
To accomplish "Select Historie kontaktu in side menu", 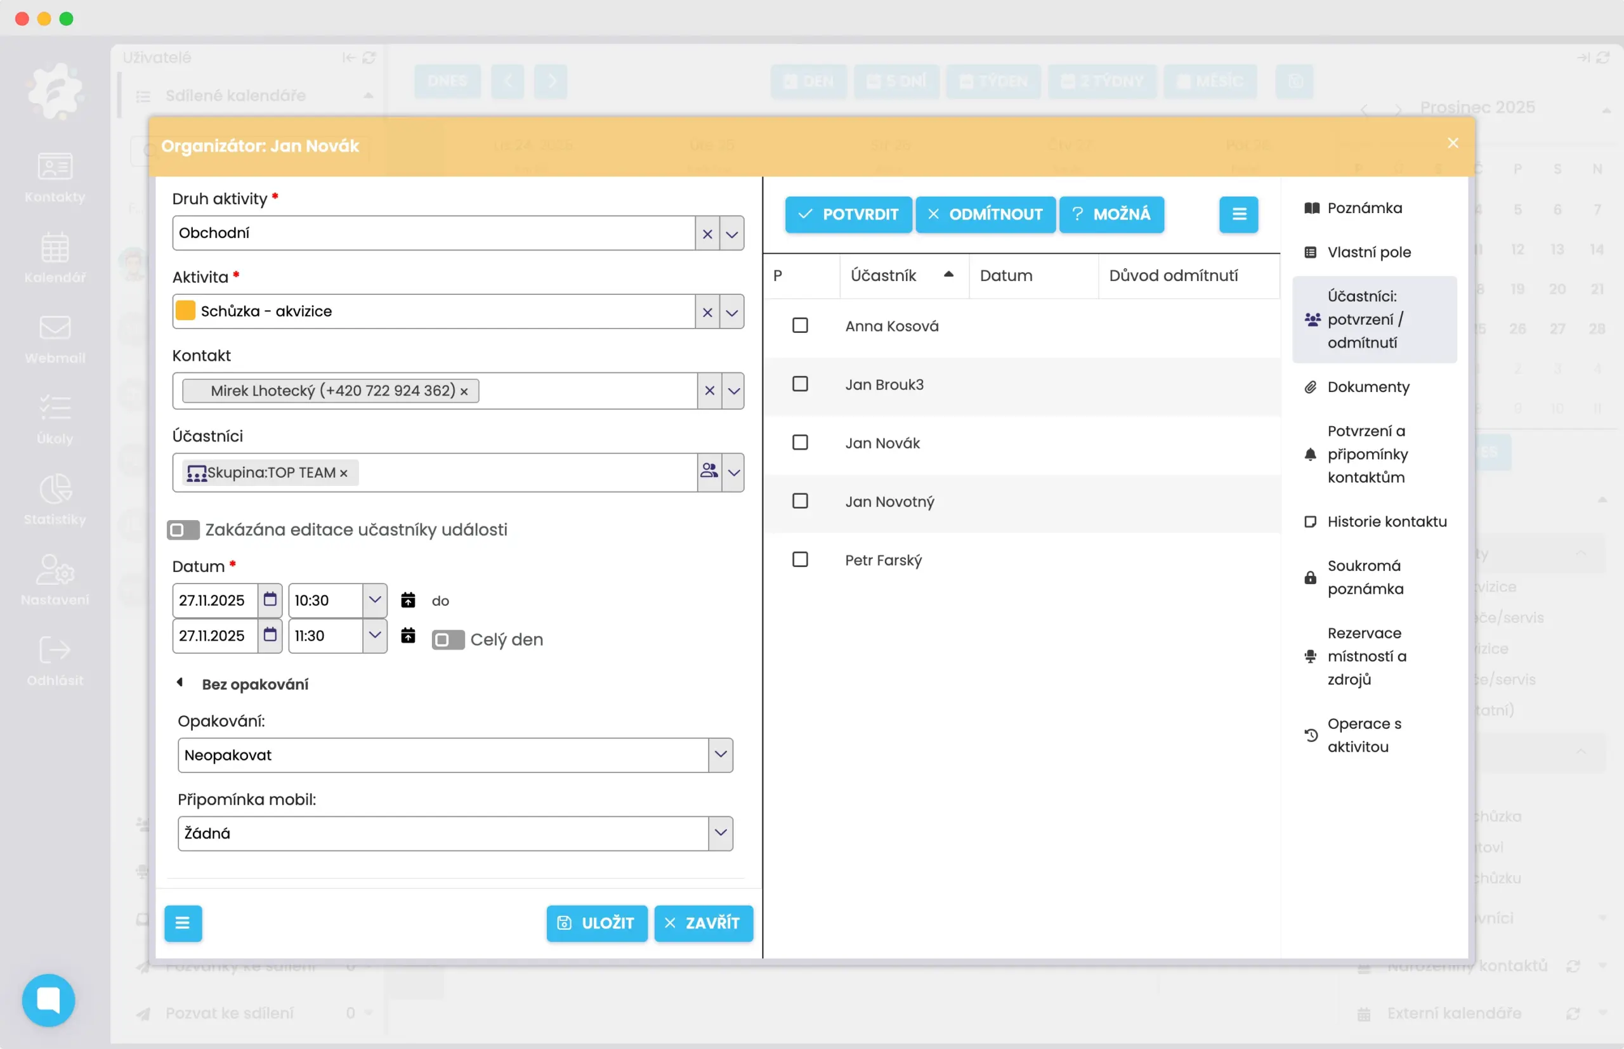I will [1386, 521].
